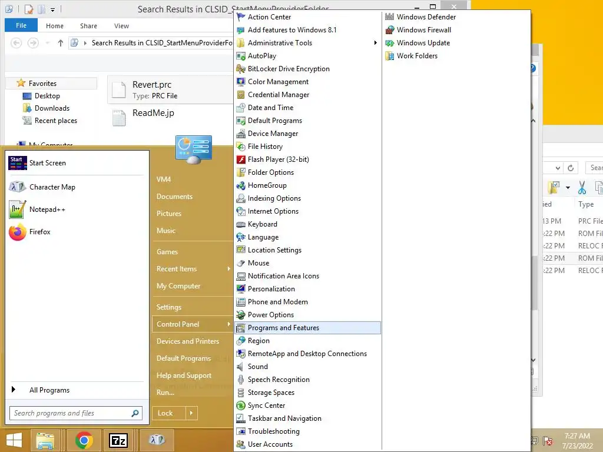Click the refresh button in background window
Image resolution: width=603 pixels, height=452 pixels.
(x=571, y=168)
